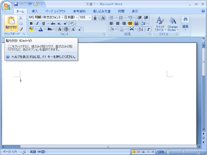This screenshot has height=155, width=207.
Task: Toggle character shading button
Action: point(60,29)
